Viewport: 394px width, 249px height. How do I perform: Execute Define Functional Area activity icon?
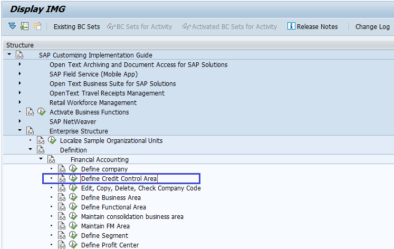tap(73, 207)
